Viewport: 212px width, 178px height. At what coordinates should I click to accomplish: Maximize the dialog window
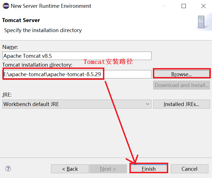tap(184, 6)
